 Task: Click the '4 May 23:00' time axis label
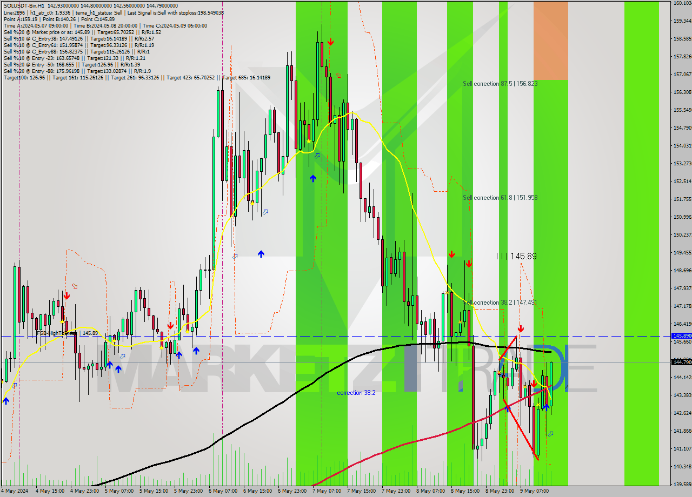point(84,491)
